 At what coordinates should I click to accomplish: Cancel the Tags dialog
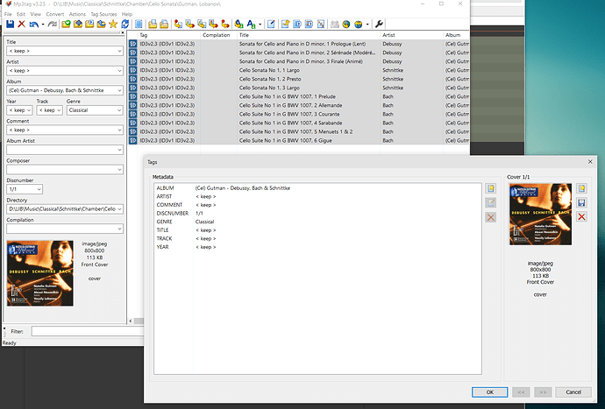pos(573,392)
